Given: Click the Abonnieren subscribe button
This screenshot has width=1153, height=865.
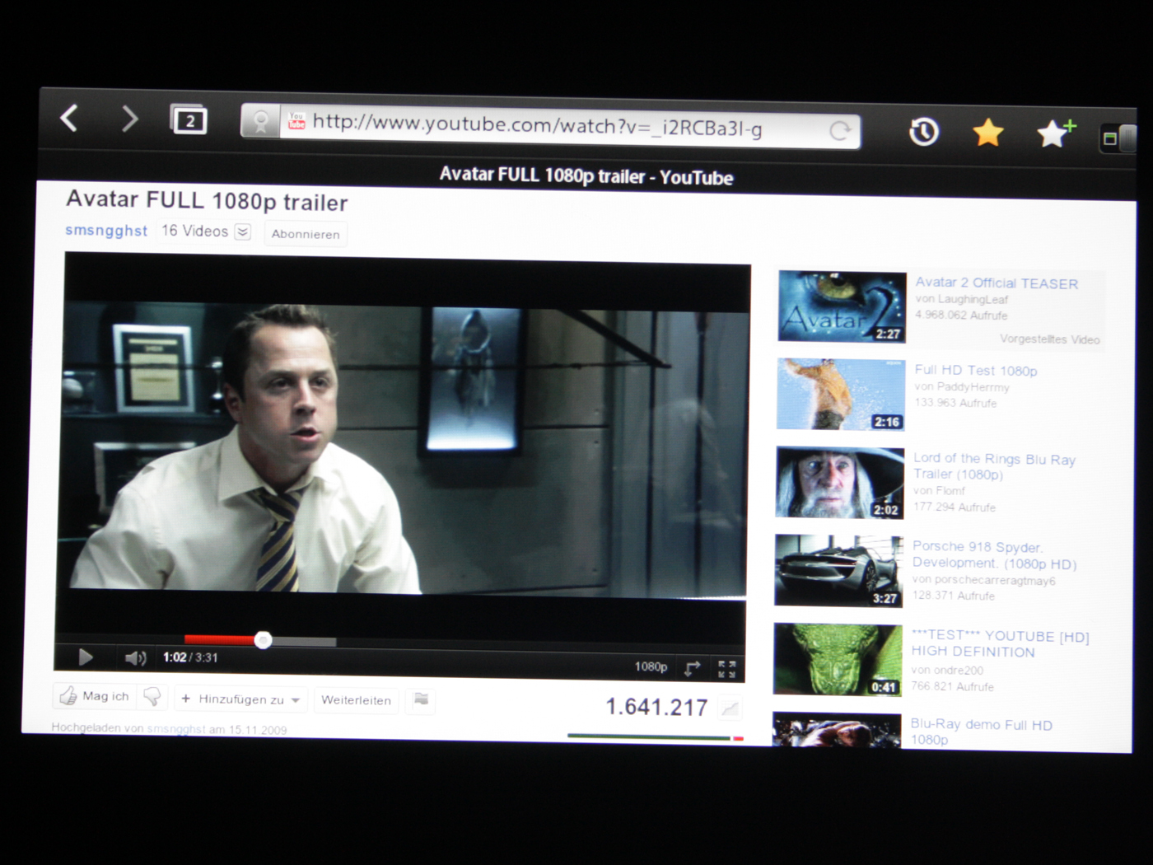Looking at the screenshot, I should (x=306, y=234).
